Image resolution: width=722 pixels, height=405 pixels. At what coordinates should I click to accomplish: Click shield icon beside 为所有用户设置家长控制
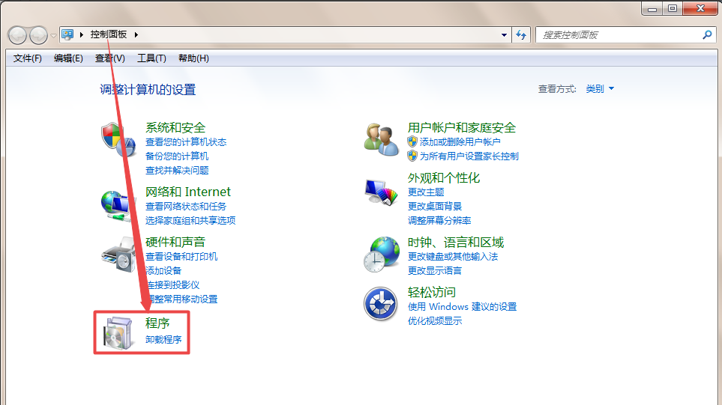click(x=412, y=156)
